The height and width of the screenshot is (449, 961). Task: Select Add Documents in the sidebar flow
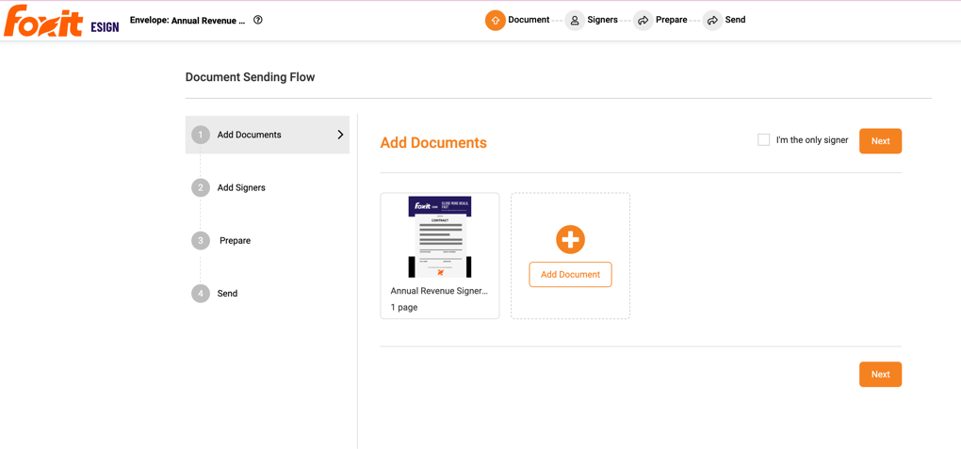268,135
